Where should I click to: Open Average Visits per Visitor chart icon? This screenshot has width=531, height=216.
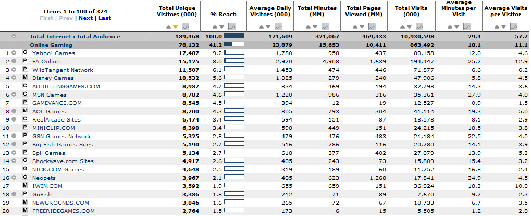(x=514, y=26)
